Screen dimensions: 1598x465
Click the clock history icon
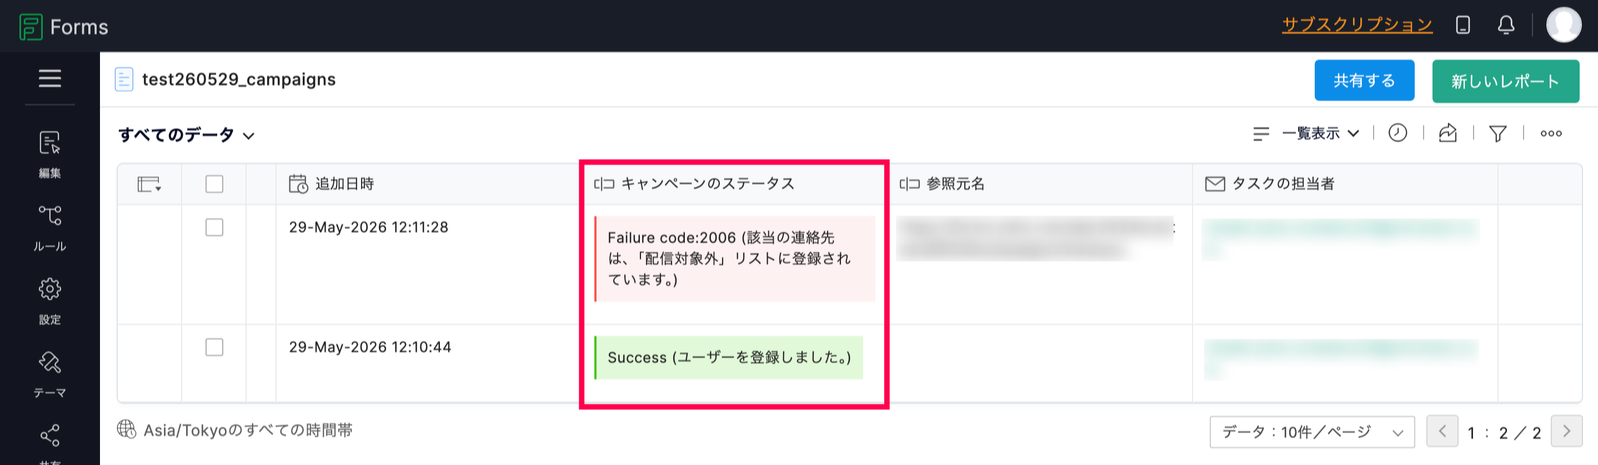1397,133
